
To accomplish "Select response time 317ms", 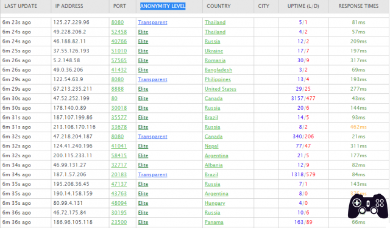I will tap(358, 60).
